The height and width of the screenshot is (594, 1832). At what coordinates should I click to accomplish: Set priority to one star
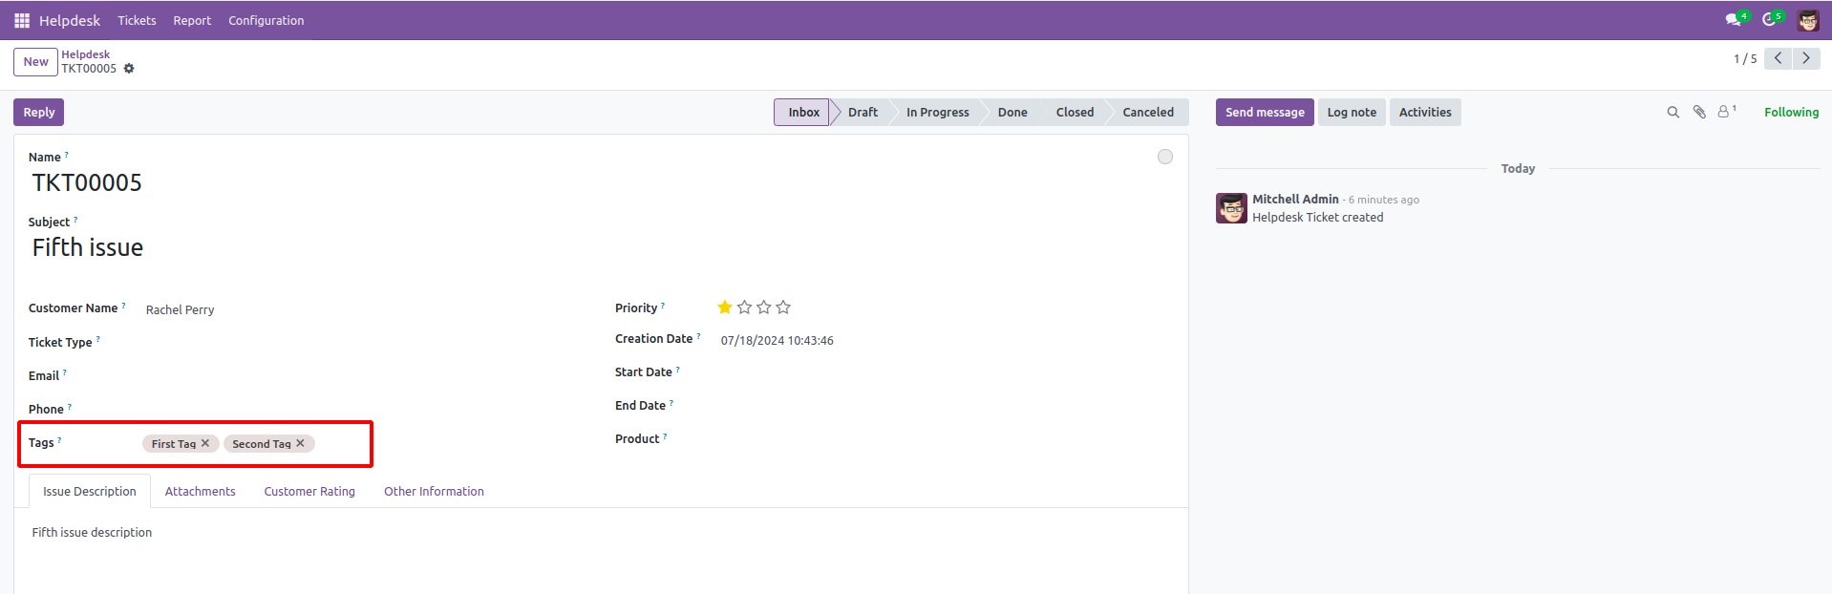[x=725, y=308]
